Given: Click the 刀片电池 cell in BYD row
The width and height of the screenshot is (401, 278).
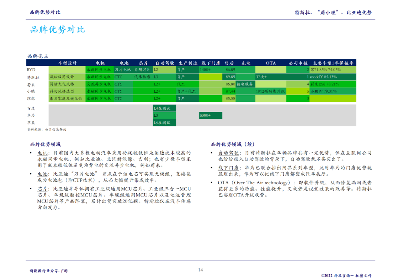Looking at the screenshot, I should 123,69.
